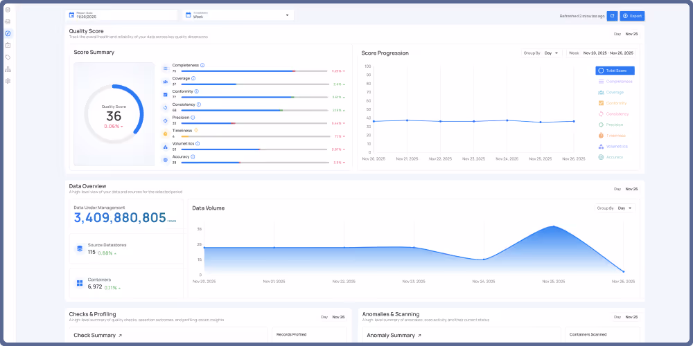Viewport: 693px width, 346px height.
Task: Click the Containers Scanned card title
Action: pos(588,334)
